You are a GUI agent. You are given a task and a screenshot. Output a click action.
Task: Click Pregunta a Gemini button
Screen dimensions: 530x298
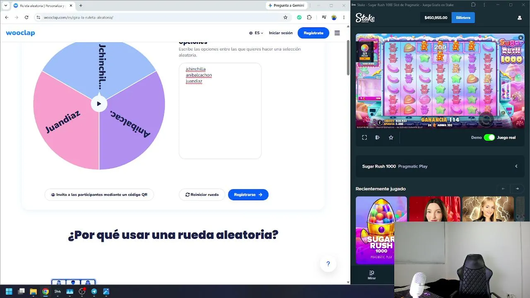pos(287,5)
